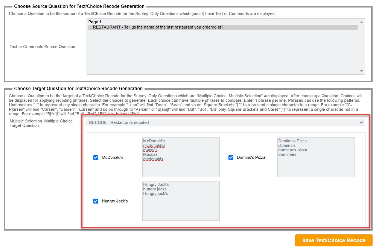Click the McDonald's checkbox label text
Screen dimensions: 376x249
(113, 157)
